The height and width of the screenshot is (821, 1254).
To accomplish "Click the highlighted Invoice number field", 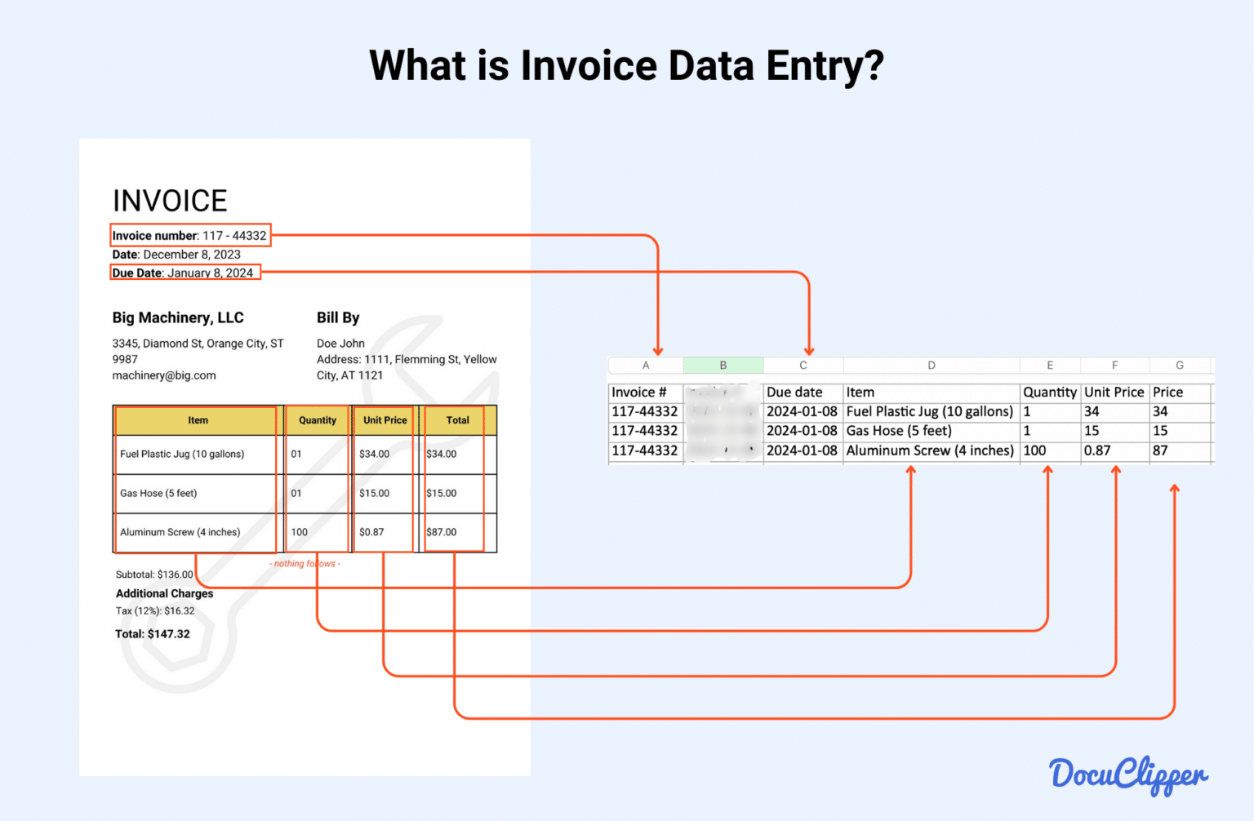I will pyautogui.click(x=189, y=235).
